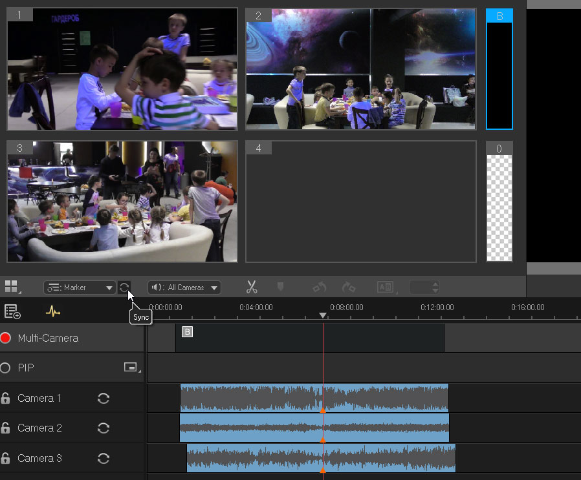581x480 pixels.
Task: Click the add tracks icon above Multi-Camera
Action: coord(12,311)
